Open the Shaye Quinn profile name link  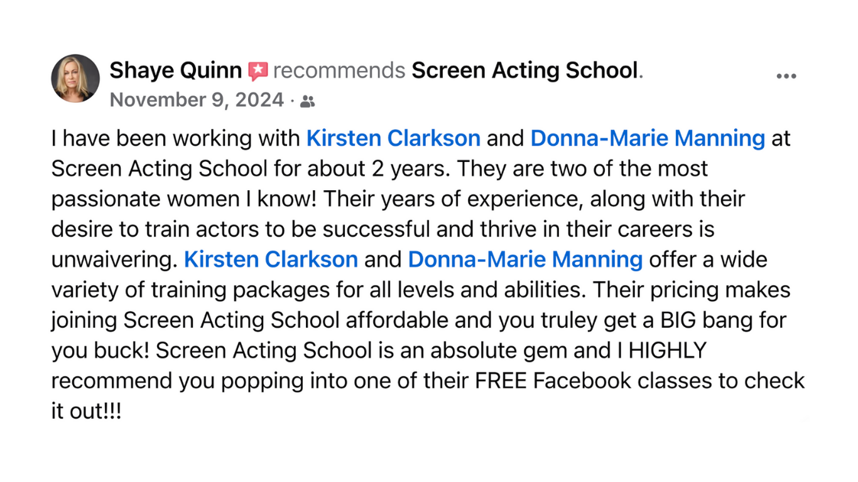[x=175, y=70]
